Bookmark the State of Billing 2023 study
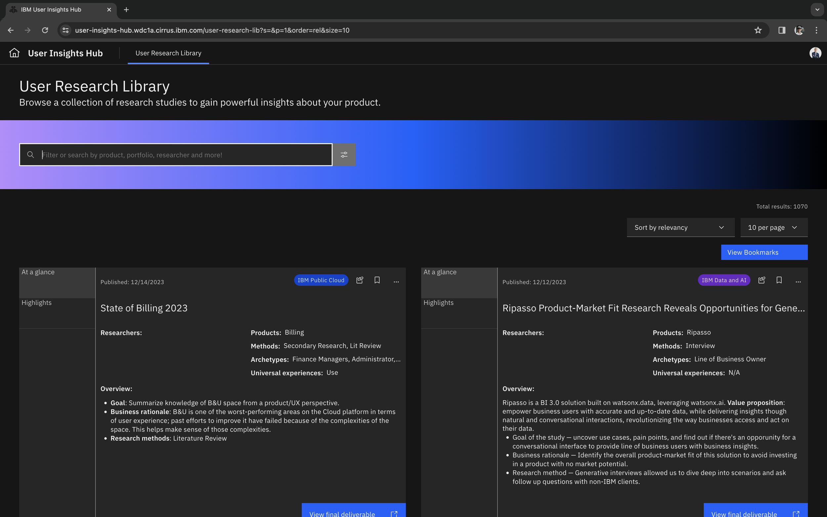Image resolution: width=827 pixels, height=517 pixels. (377, 280)
